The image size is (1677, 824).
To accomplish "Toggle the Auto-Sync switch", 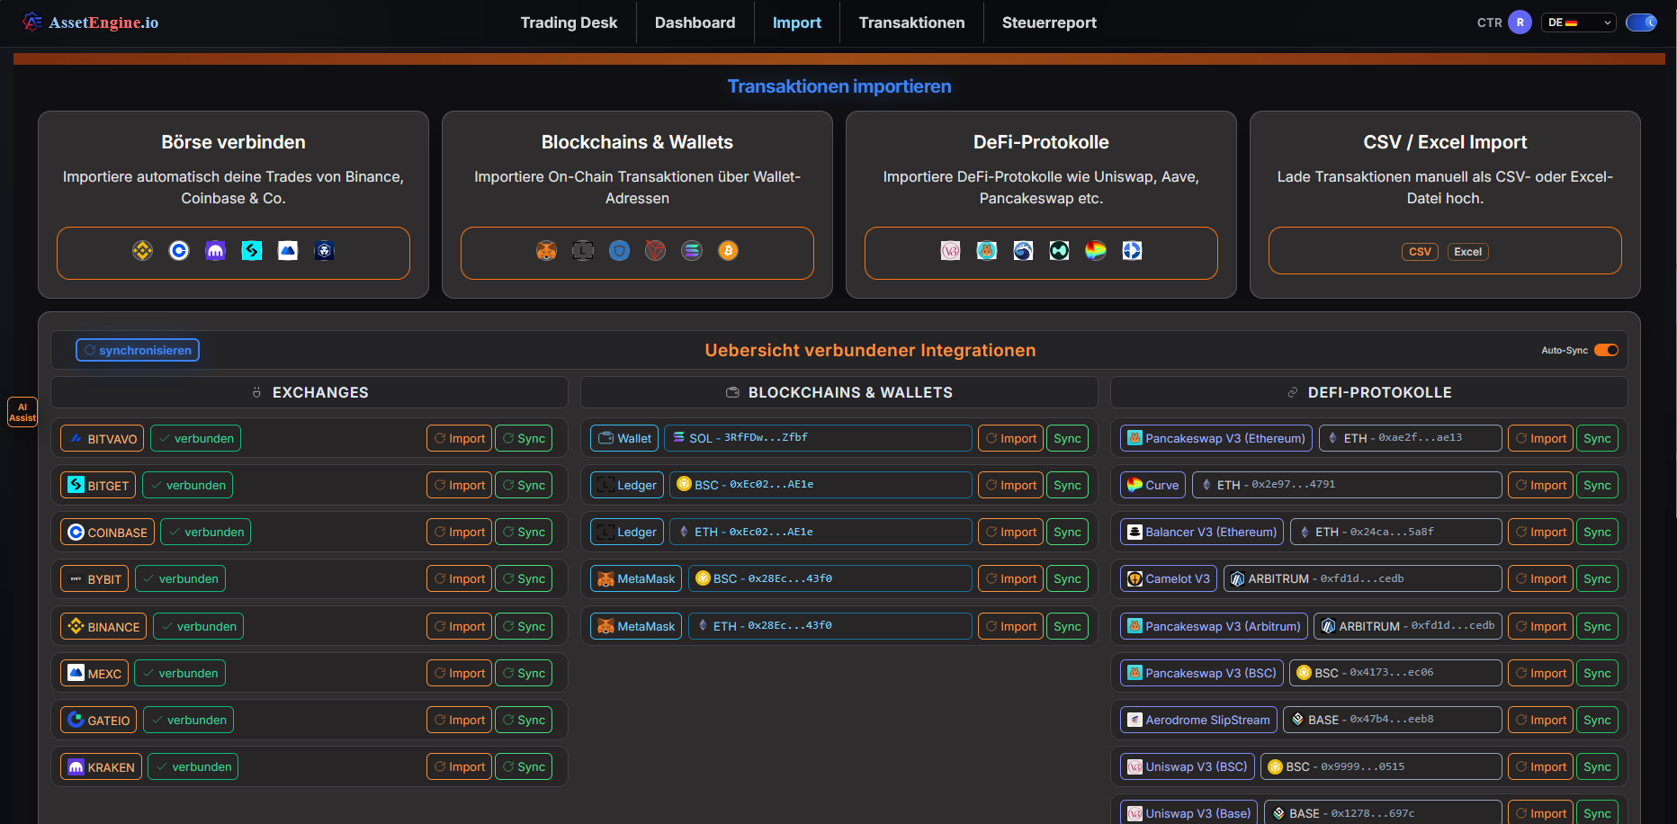I will tap(1606, 350).
